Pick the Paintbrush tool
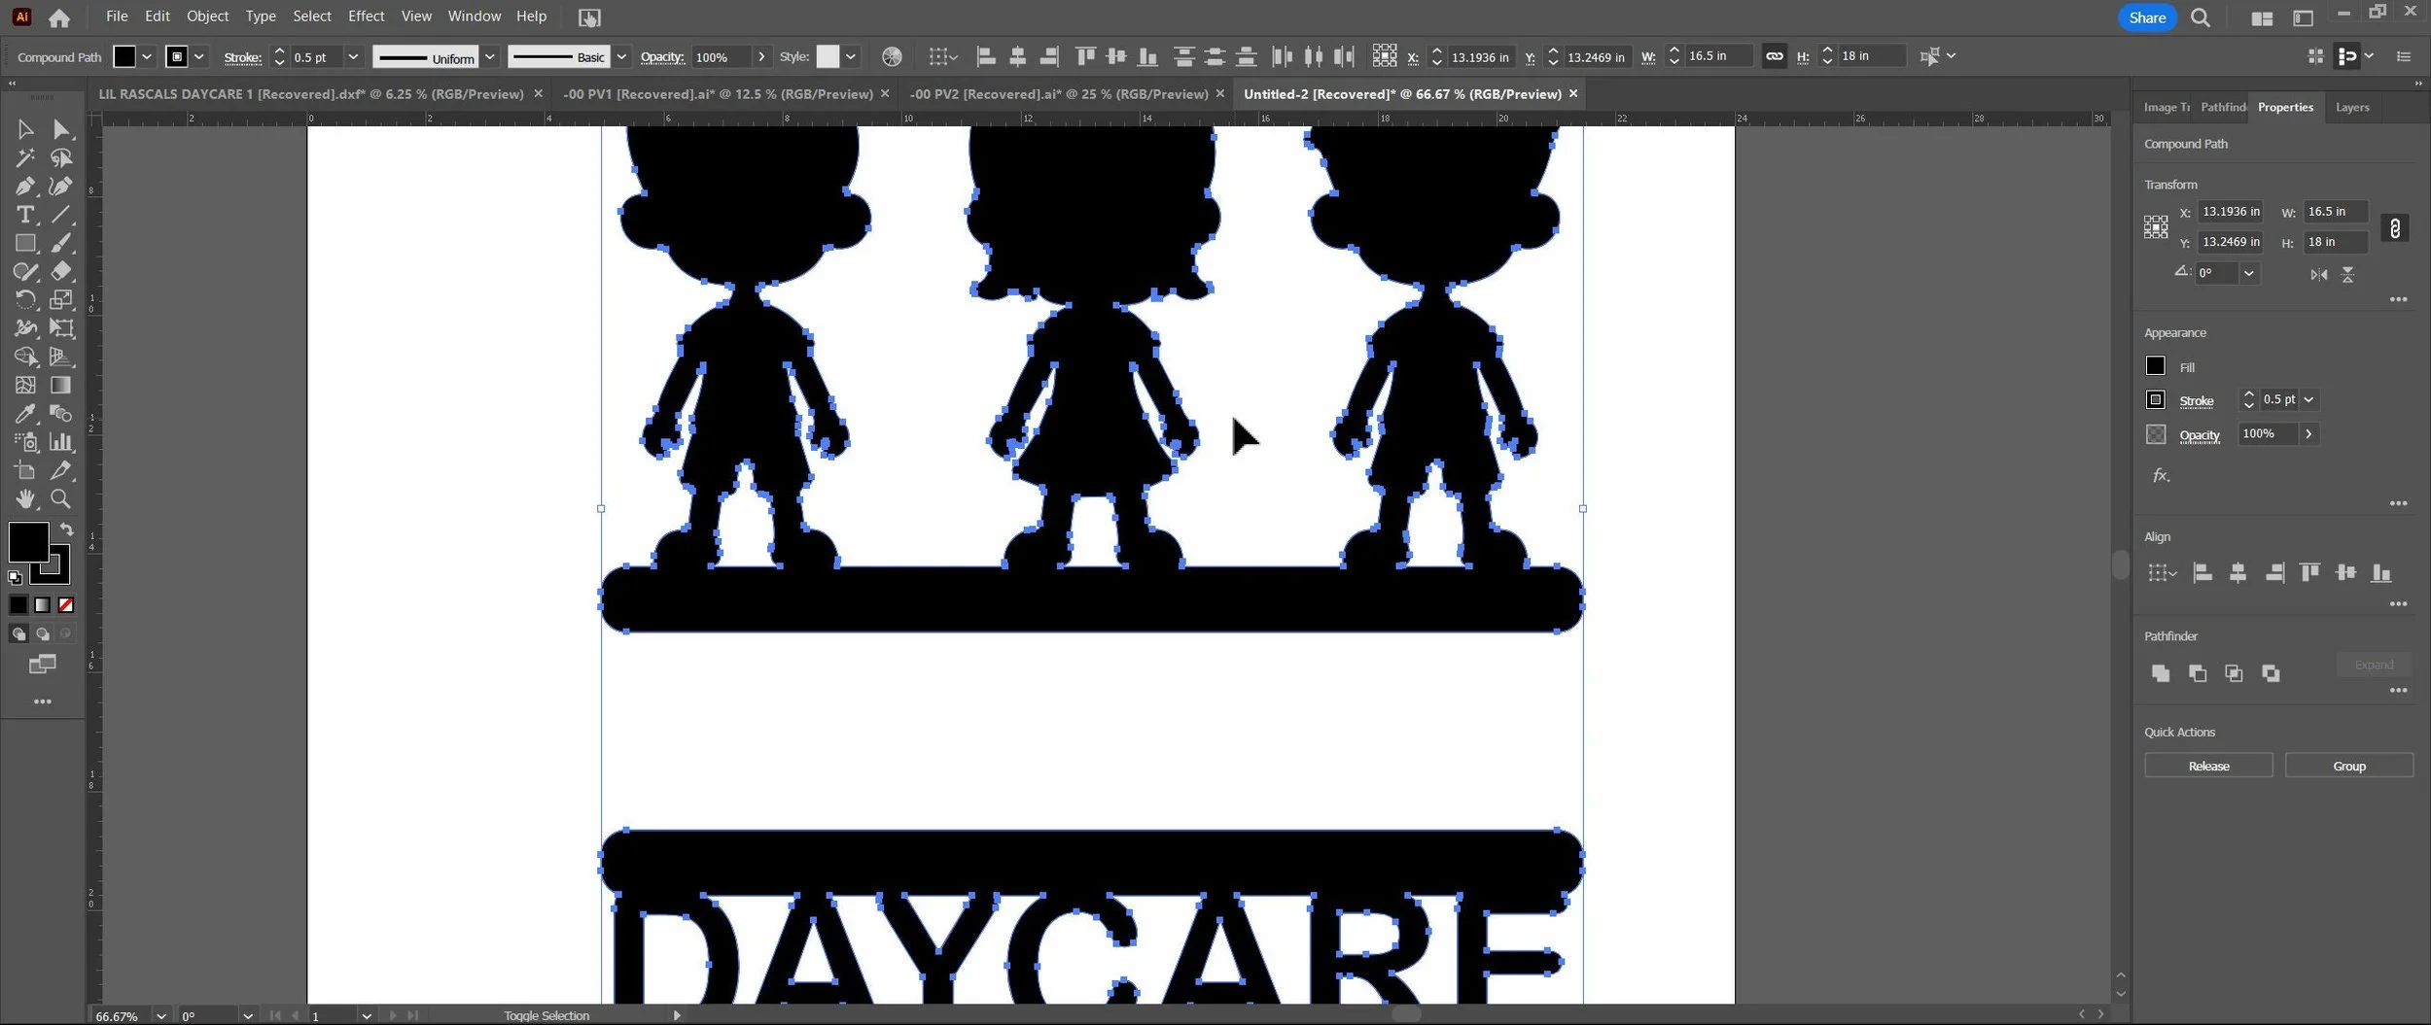2431x1025 pixels. tap(61, 243)
